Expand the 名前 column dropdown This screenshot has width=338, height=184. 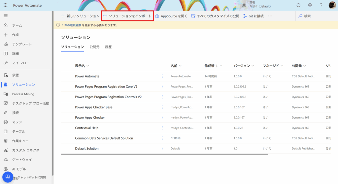180,66
